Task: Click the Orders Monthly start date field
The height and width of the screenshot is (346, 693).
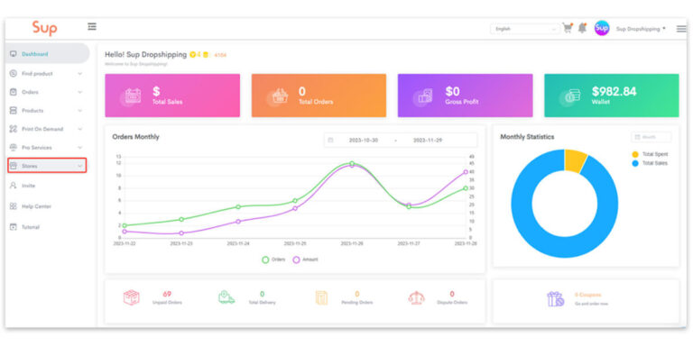Action: point(363,140)
